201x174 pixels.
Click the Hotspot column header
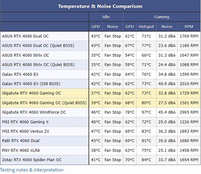coord(146,26)
